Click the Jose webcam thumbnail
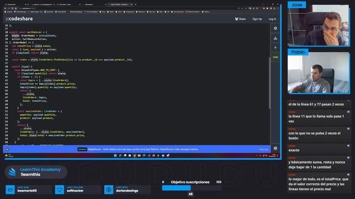Screen dimensions: 355x199 click(x=319, y=25)
